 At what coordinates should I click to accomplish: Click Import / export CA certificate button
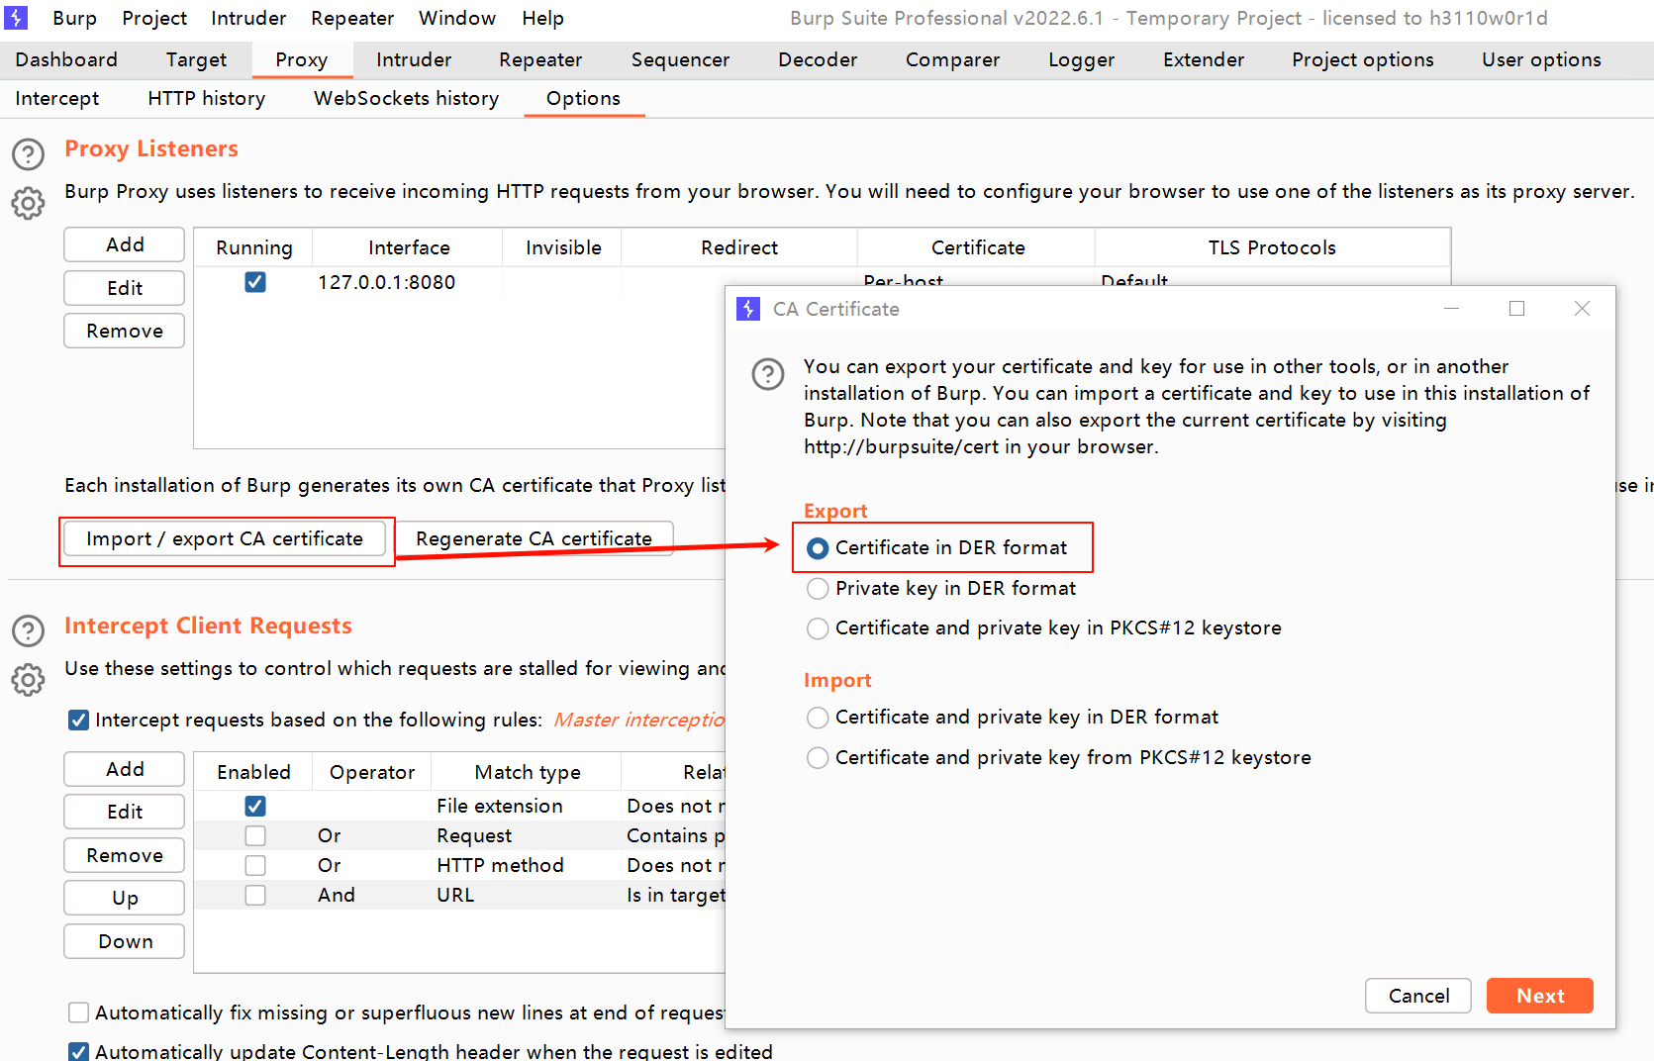[x=225, y=538]
